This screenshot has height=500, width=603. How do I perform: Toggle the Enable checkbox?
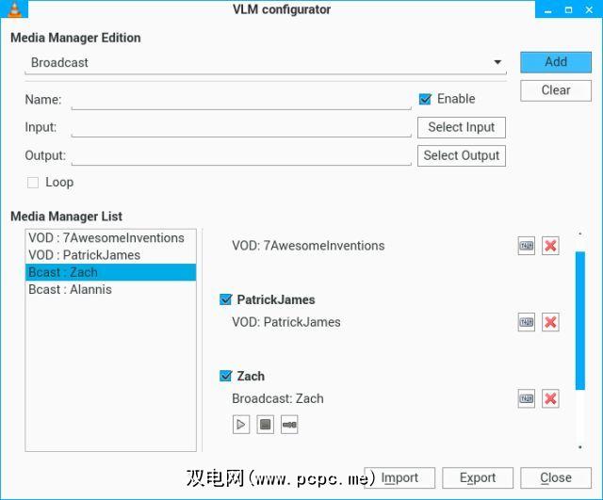point(425,99)
